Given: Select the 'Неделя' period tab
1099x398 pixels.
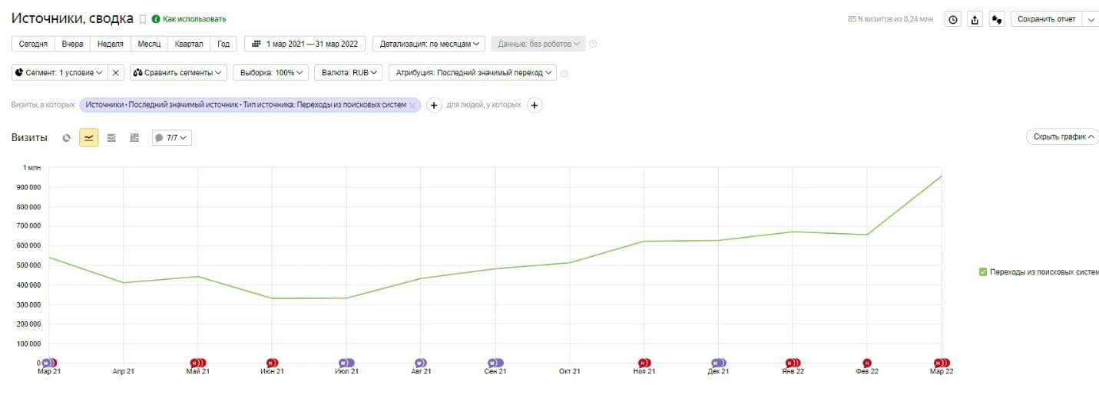Looking at the screenshot, I should (111, 44).
